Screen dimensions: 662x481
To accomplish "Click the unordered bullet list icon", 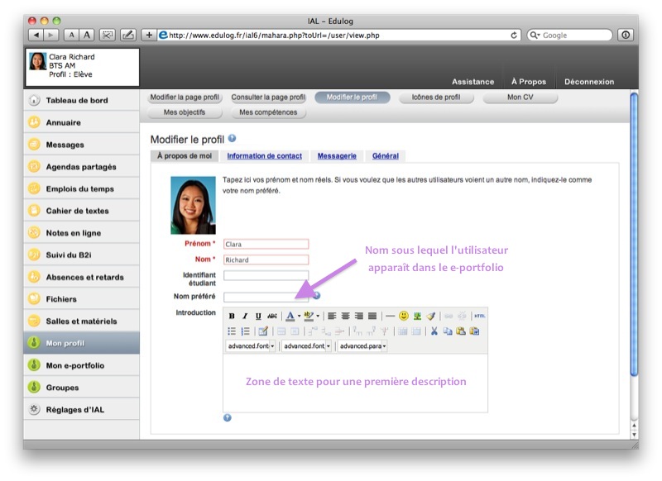I will [x=232, y=331].
